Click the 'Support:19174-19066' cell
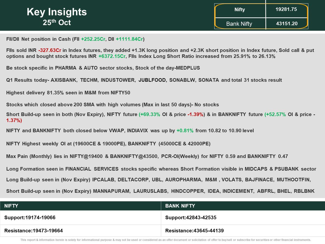325x244 pixels. pos(81,218)
